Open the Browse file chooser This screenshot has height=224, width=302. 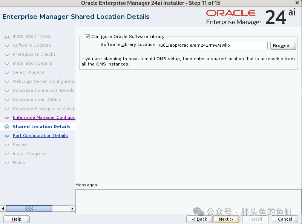[283, 46]
